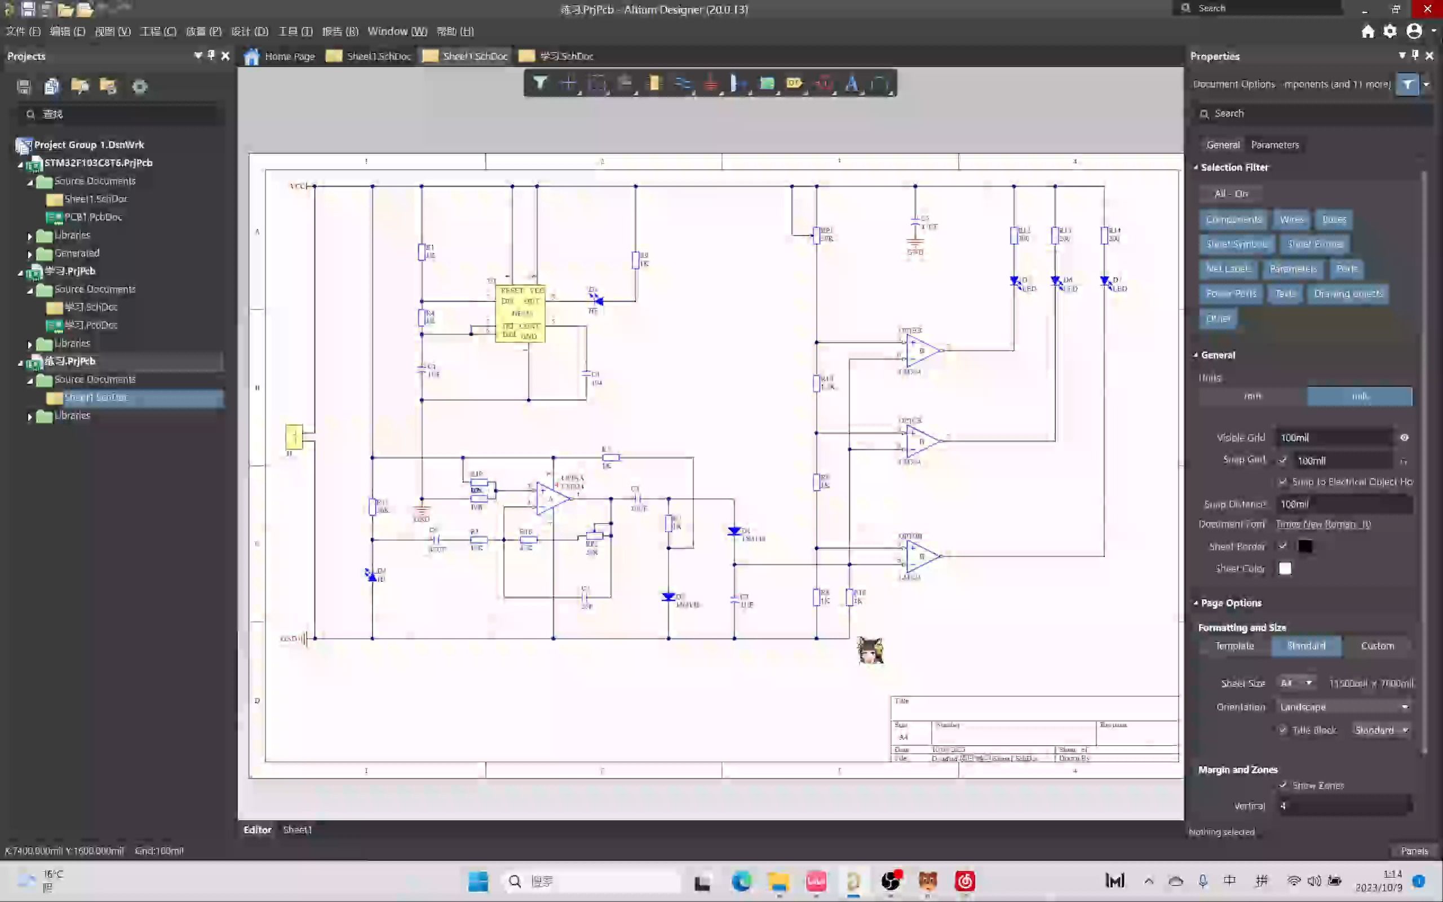Switch units to mils
1443x902 pixels.
click(x=1360, y=396)
